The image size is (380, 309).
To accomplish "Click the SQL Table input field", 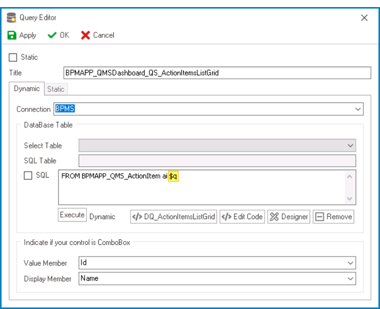I will pyautogui.click(x=217, y=161).
